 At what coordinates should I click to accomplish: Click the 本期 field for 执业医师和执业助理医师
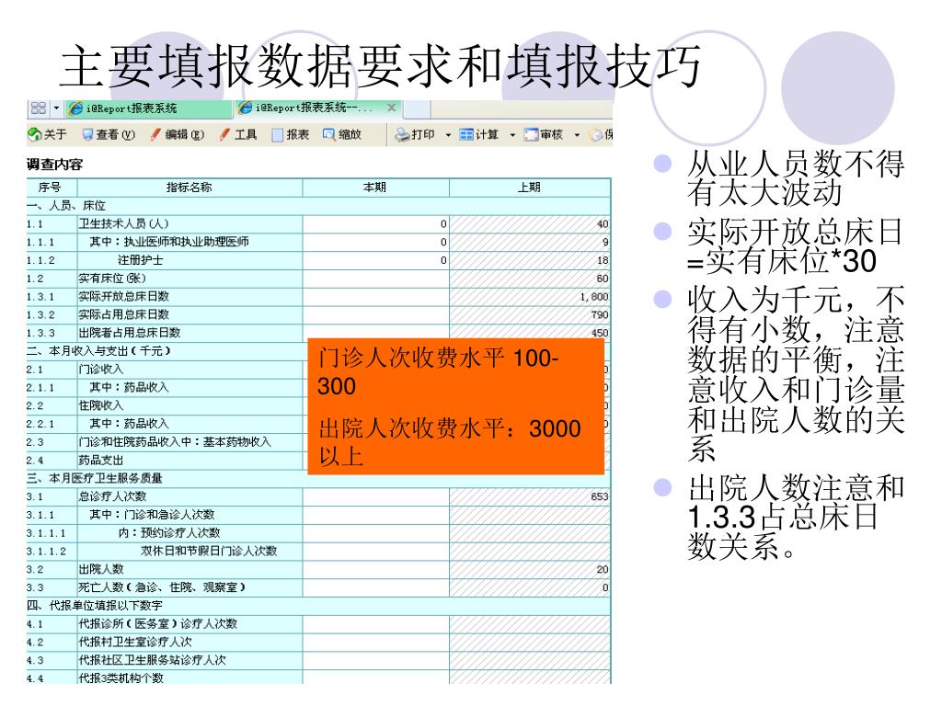point(376,242)
